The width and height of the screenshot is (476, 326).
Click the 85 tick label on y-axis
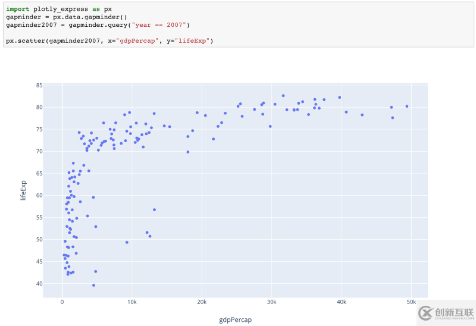point(39,85)
